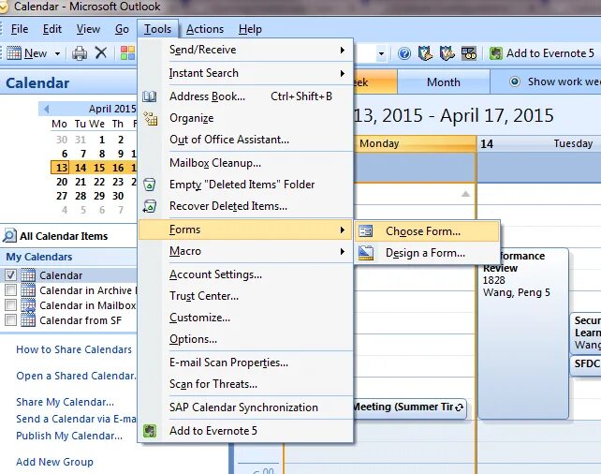
Task: Click the All Calendar Items search icon
Action: point(9,236)
